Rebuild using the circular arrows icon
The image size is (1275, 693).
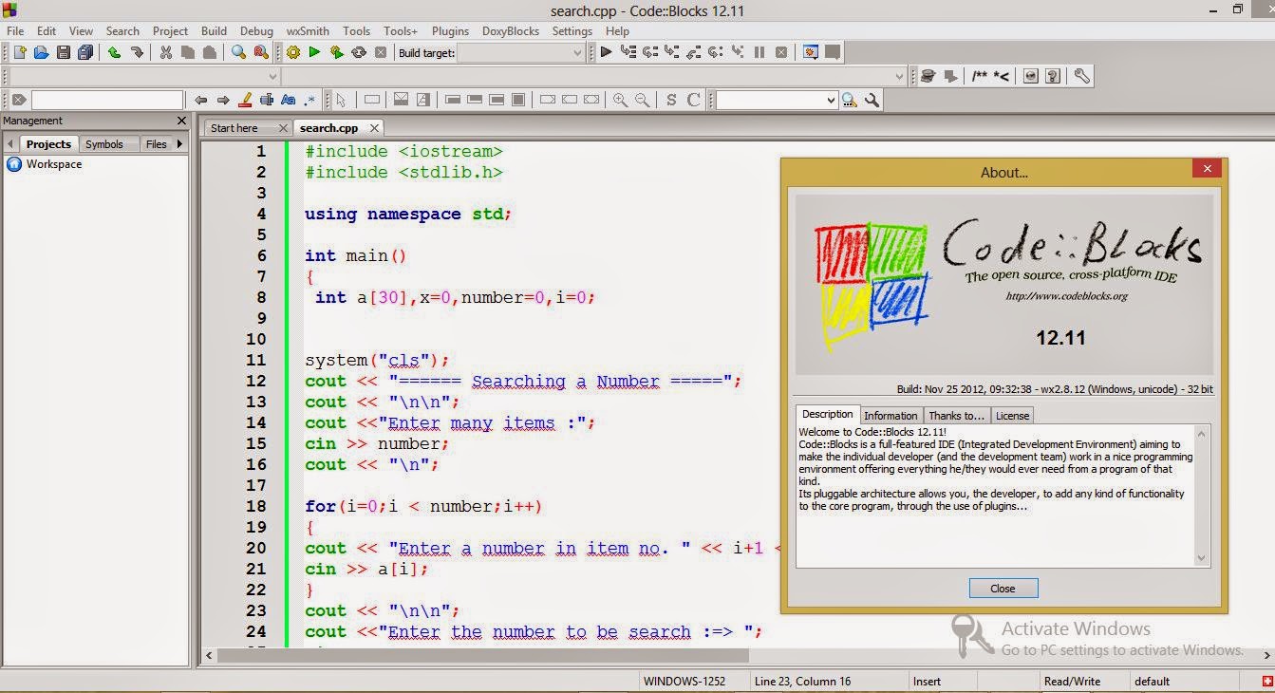pos(359,53)
